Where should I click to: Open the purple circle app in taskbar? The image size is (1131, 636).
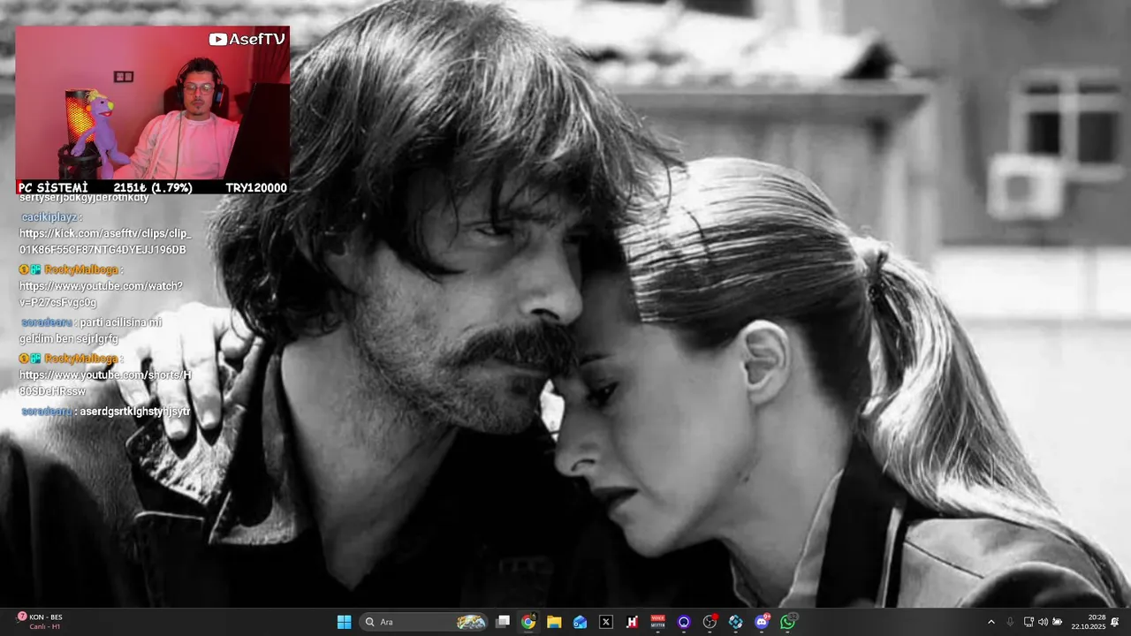click(684, 622)
